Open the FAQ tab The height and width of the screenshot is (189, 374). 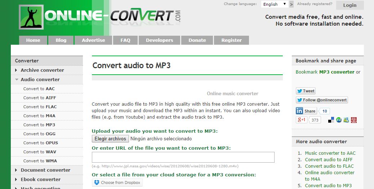[x=125, y=40]
